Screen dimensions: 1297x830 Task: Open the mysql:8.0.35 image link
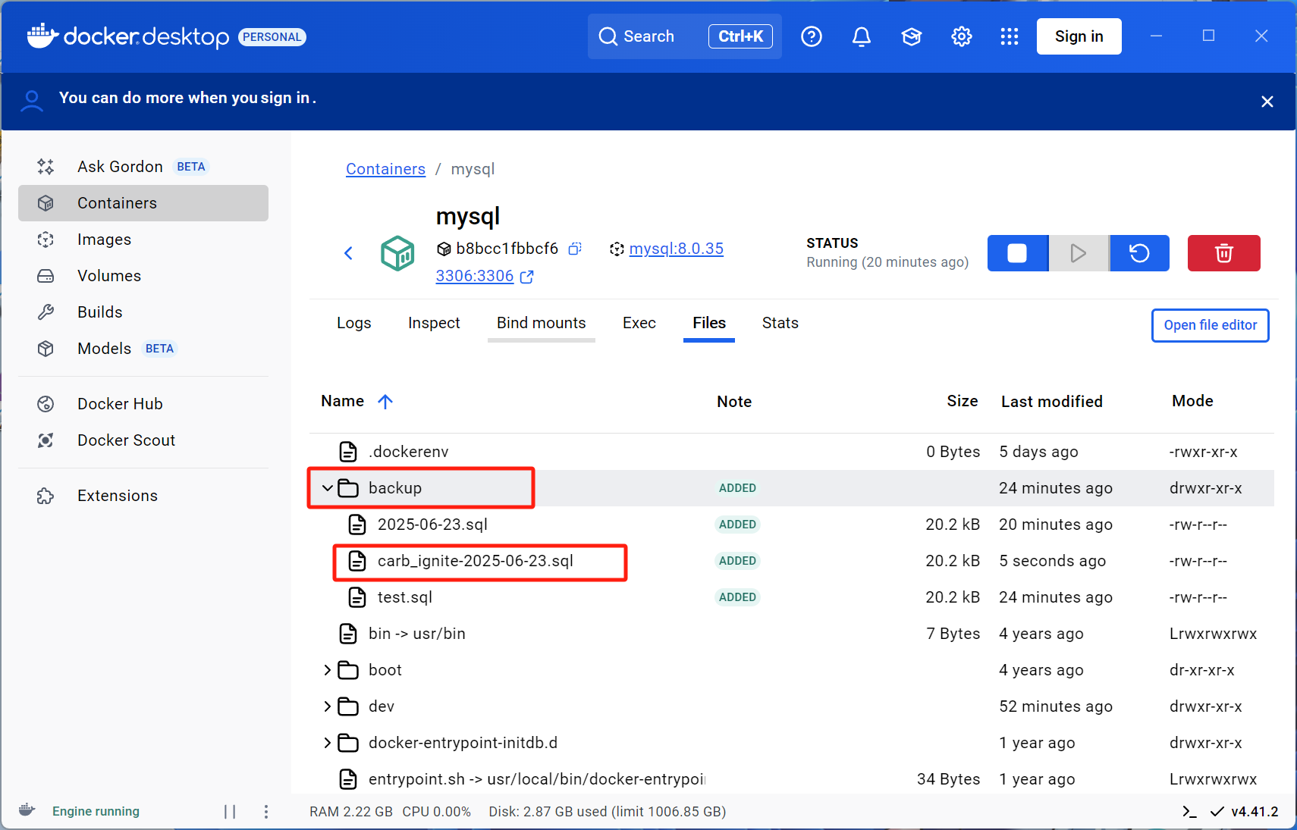(676, 249)
